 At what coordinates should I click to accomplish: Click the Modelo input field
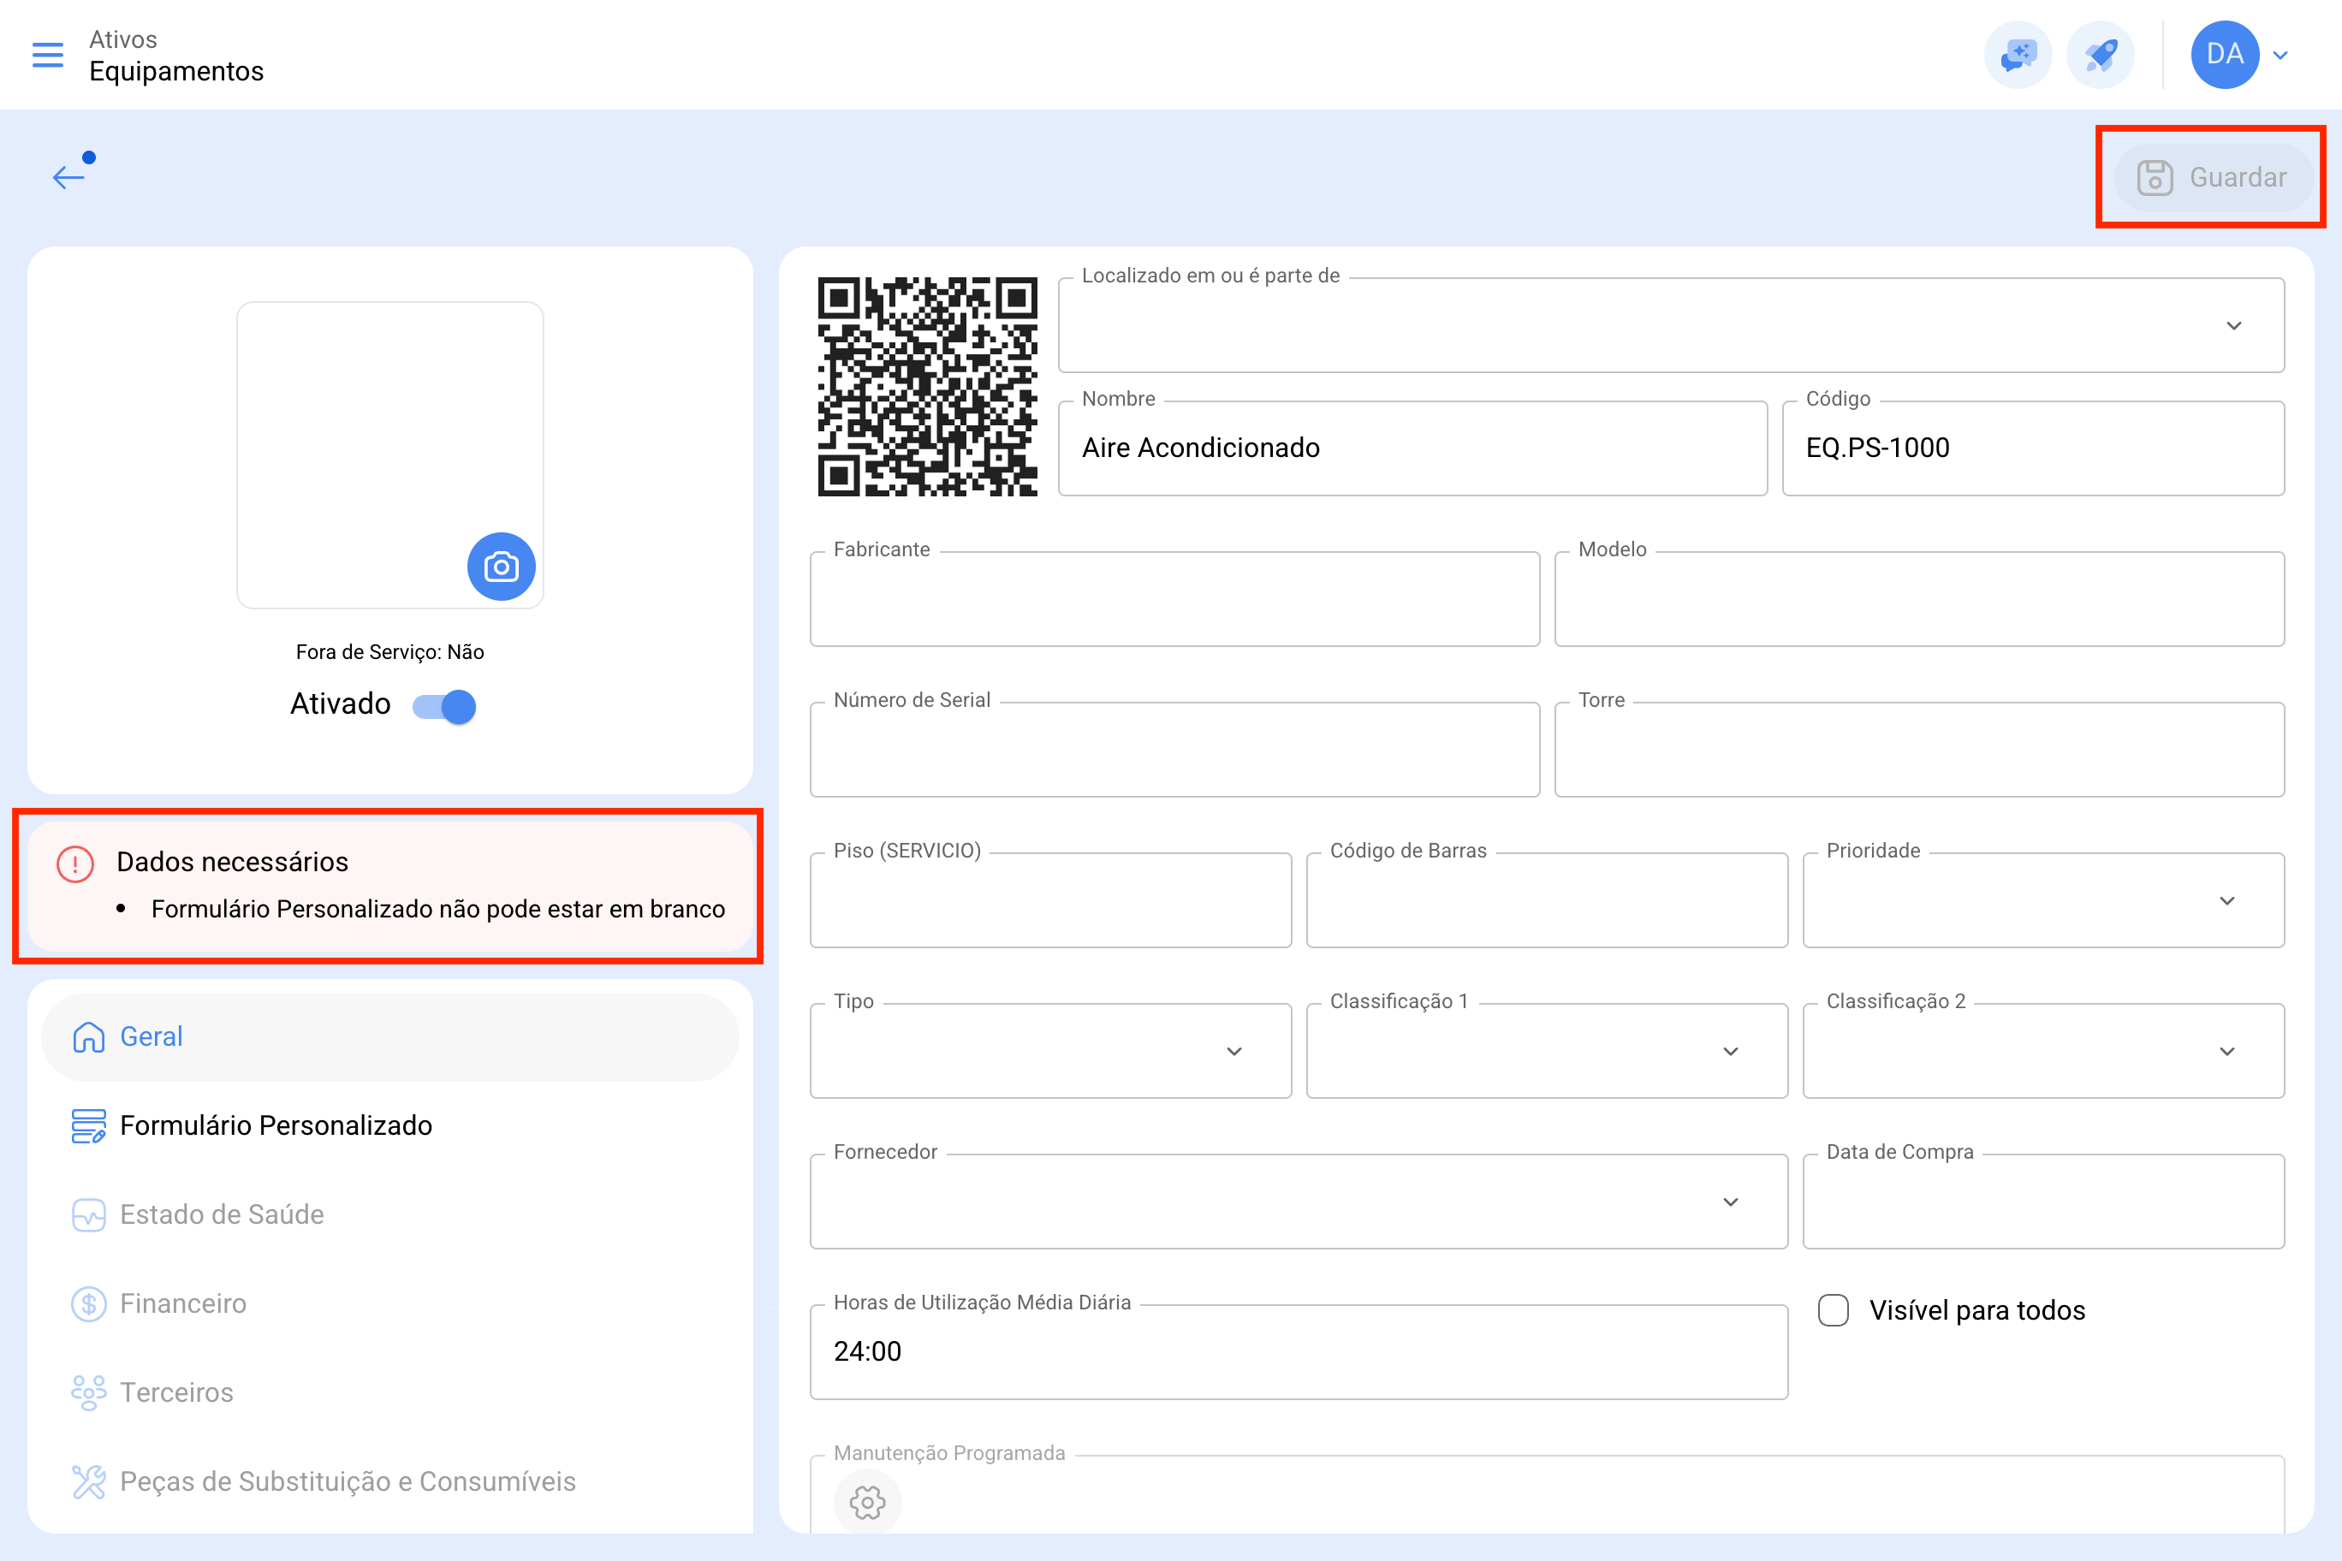point(1919,599)
